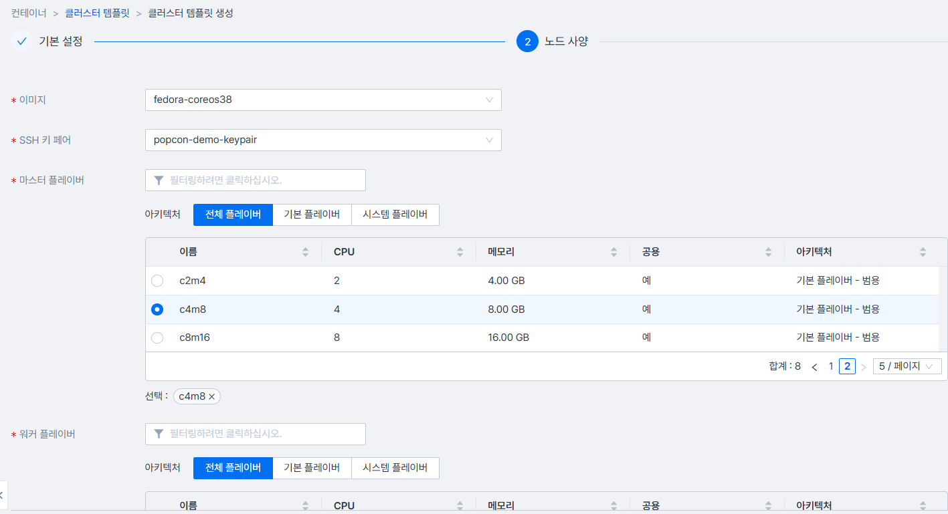Viewport: 948px width, 514px height.
Task: Remove the c4m8 selection tag
Action: (x=212, y=396)
